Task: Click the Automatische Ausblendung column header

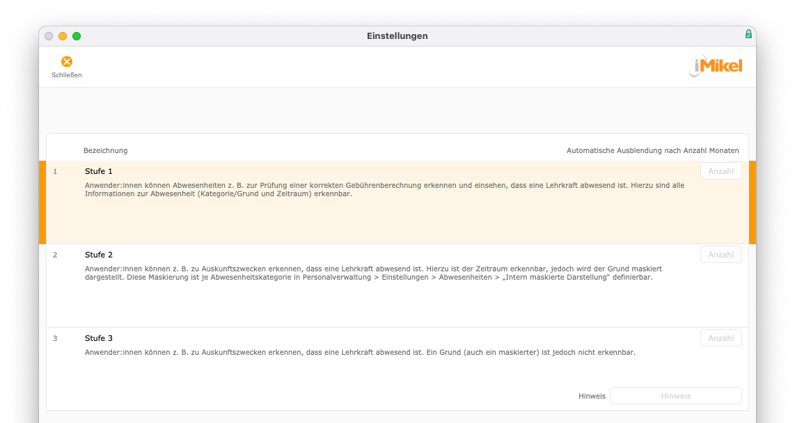Action: pos(652,150)
